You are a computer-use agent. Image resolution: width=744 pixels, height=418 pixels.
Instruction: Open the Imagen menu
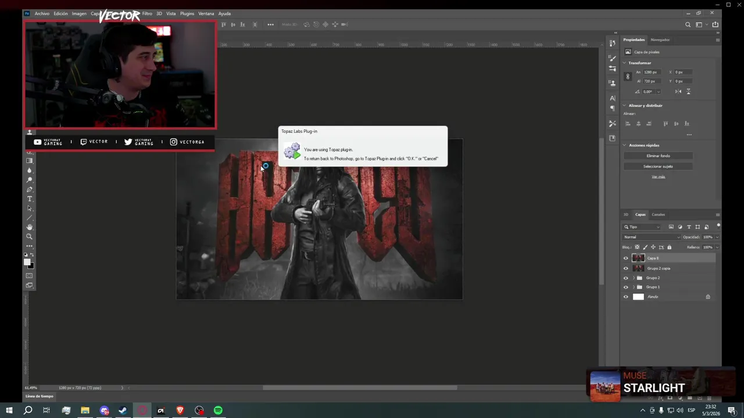pos(79,13)
